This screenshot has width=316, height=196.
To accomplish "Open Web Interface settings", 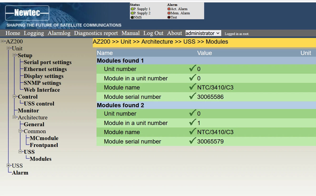I will pos(42,90).
